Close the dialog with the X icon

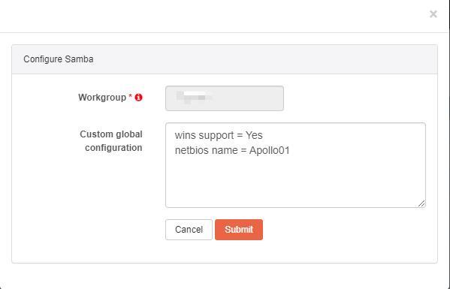[433, 14]
